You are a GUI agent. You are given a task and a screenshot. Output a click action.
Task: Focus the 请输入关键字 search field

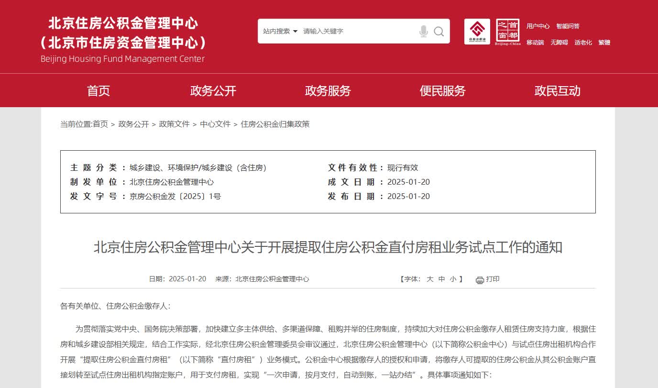tap(359, 31)
